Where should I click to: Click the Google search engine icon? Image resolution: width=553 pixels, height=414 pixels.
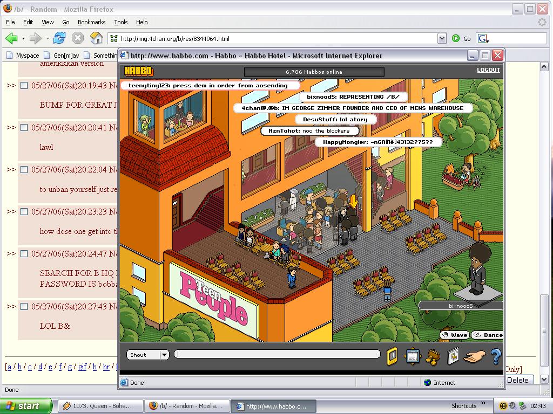483,38
